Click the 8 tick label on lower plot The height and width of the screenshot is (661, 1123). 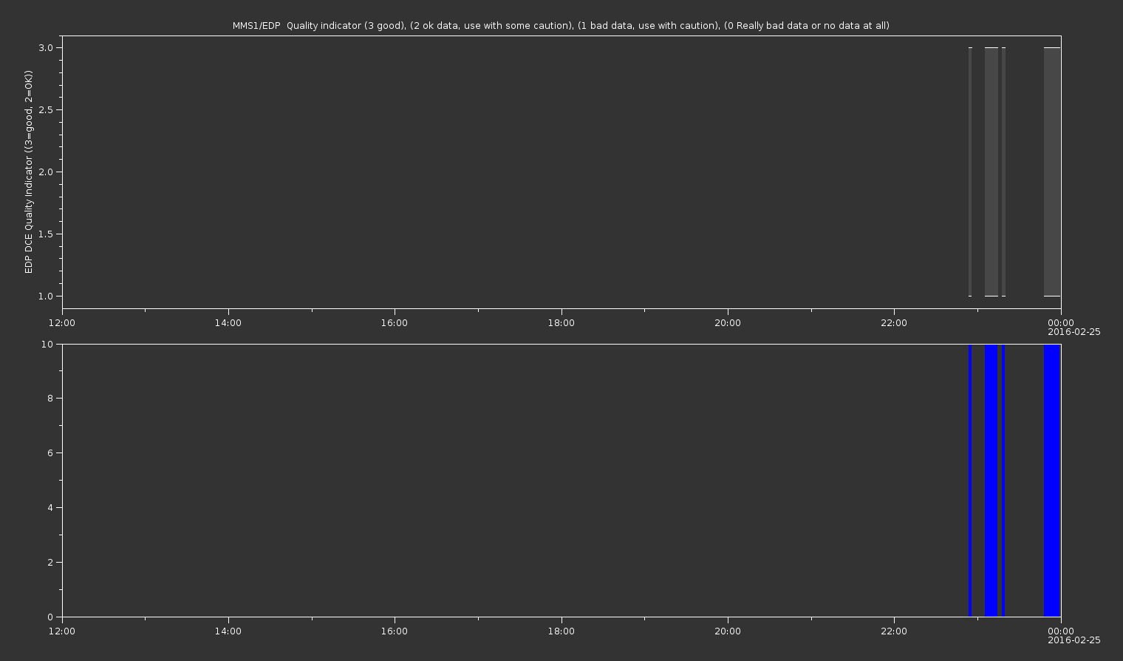(x=50, y=399)
